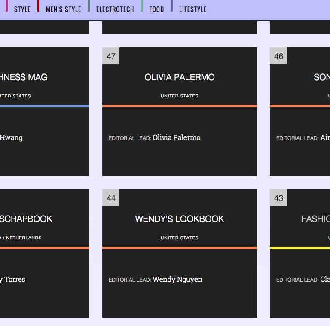Click the Wendy's Lookbook title
The height and width of the screenshot is (326, 330).
(179, 219)
